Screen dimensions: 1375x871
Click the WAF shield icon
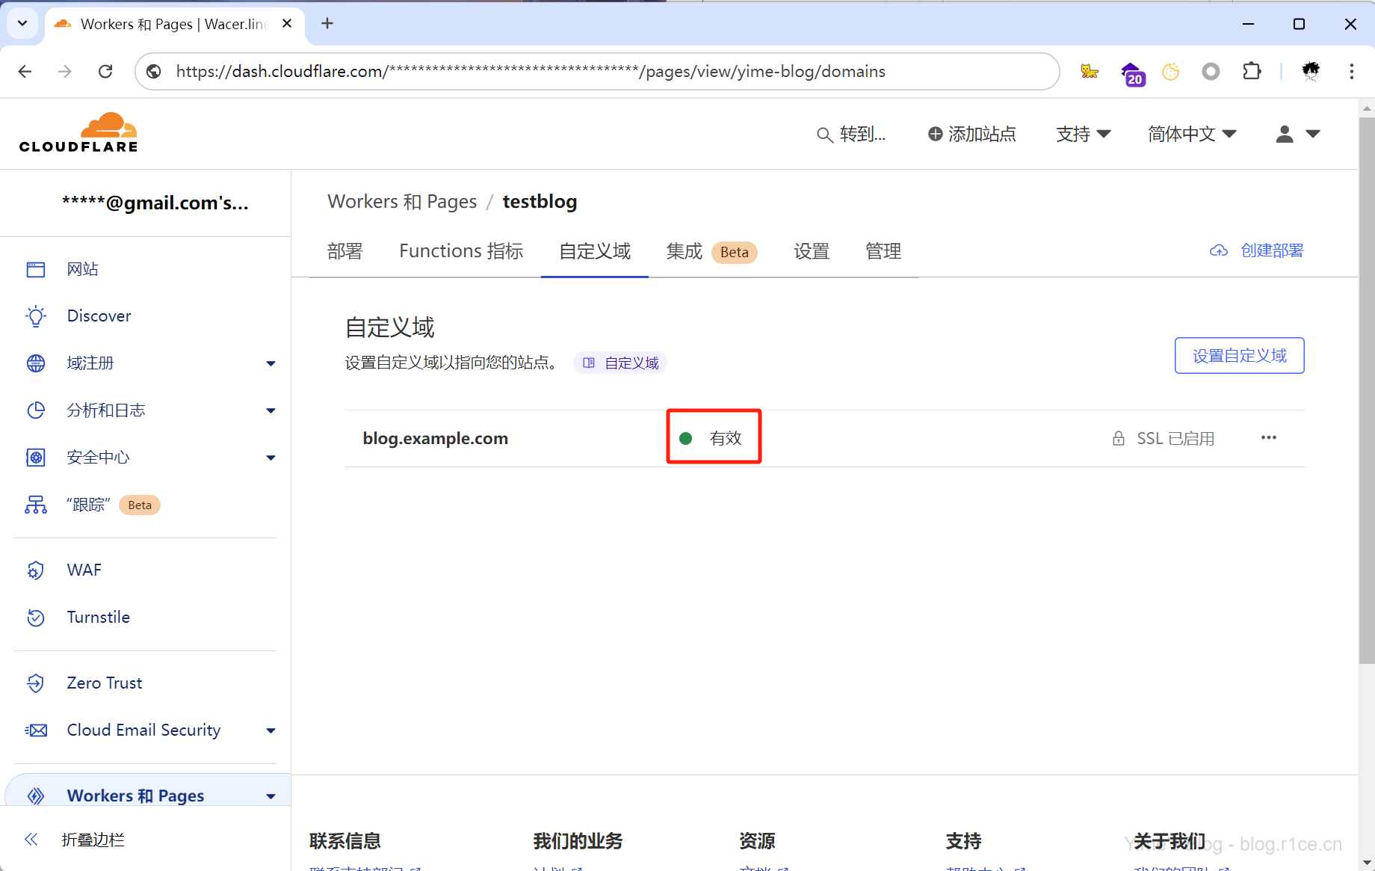(36, 570)
